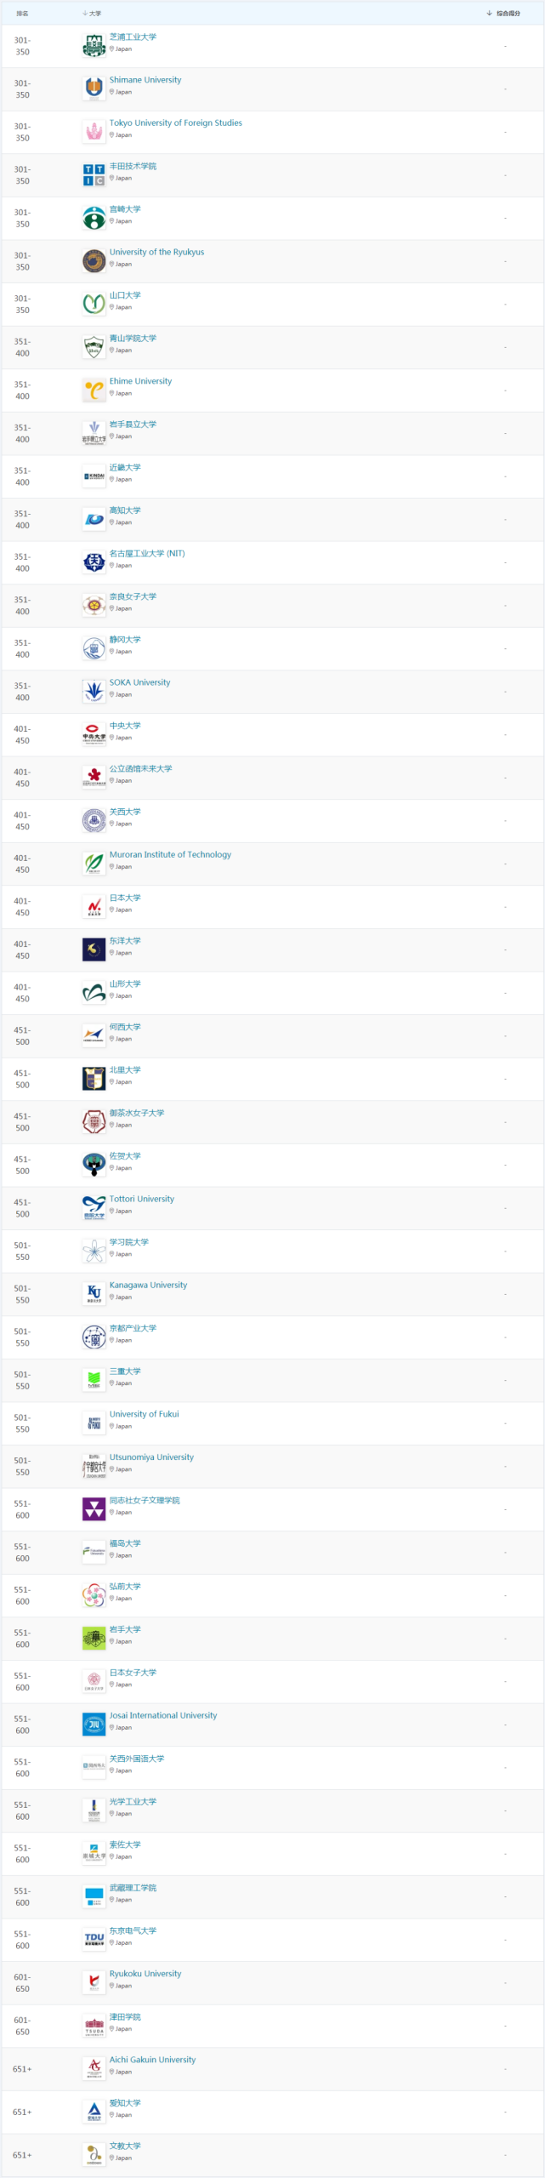
Task: Click the Aichi Gakuin University logo
Action: click(x=94, y=2068)
